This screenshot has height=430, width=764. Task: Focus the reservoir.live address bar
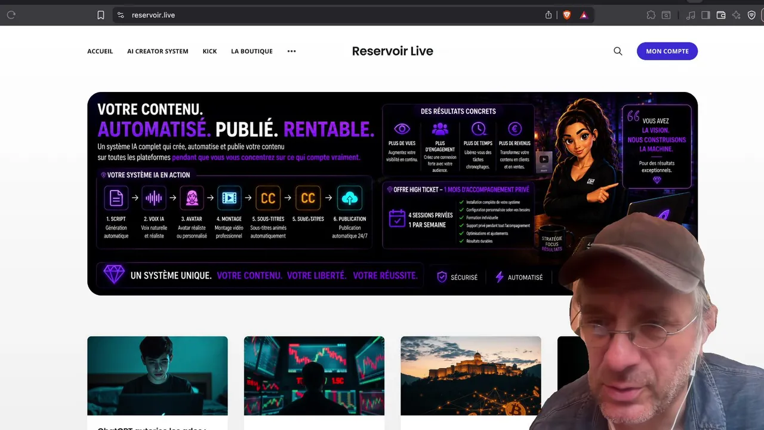[x=353, y=15]
